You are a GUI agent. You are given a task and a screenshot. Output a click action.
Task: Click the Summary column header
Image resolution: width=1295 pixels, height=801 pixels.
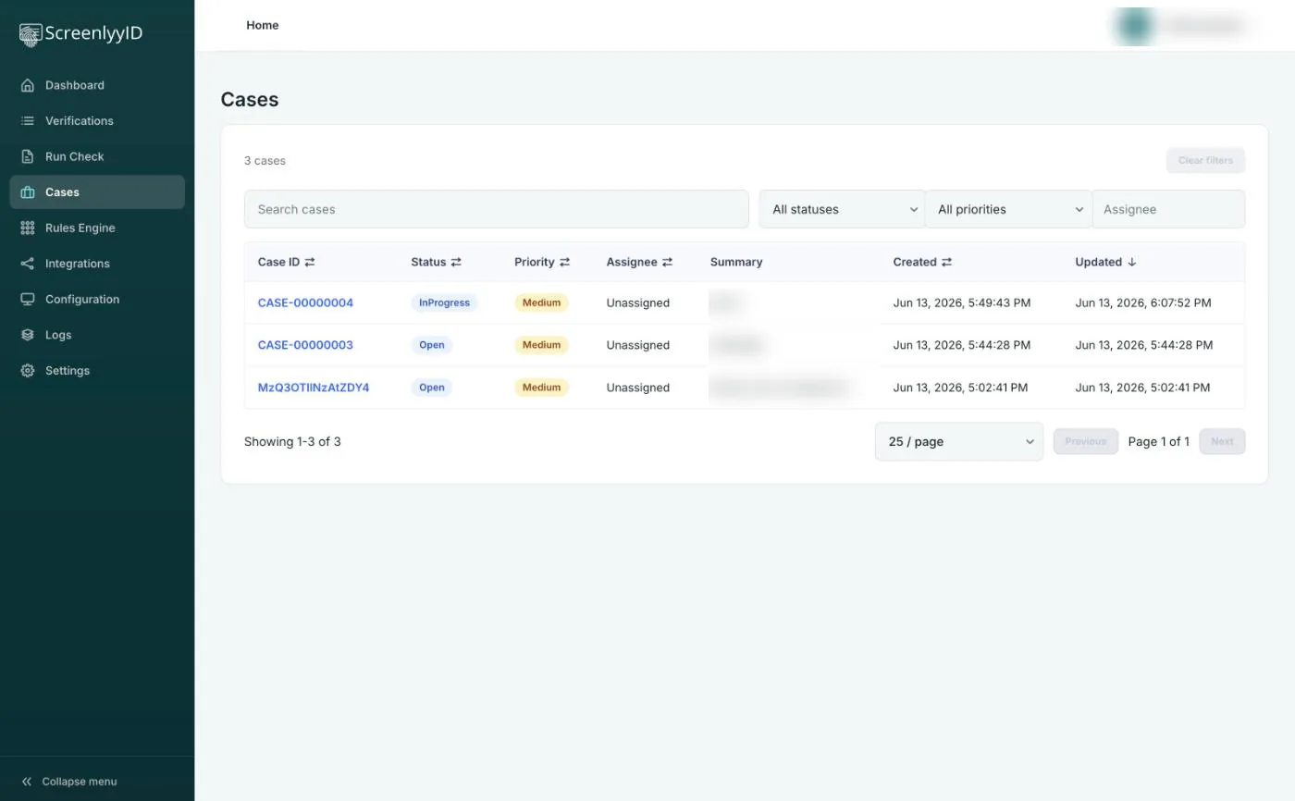click(x=736, y=263)
